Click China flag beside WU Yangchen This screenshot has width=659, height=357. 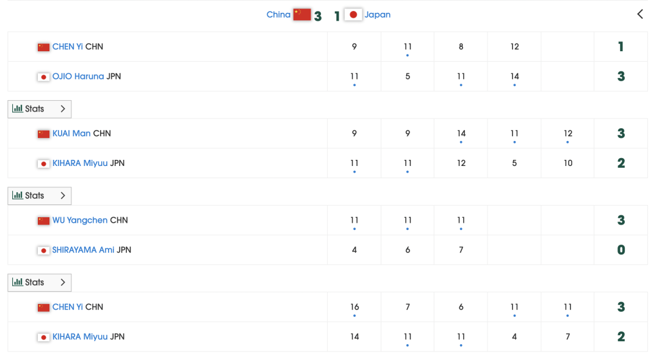tap(43, 221)
